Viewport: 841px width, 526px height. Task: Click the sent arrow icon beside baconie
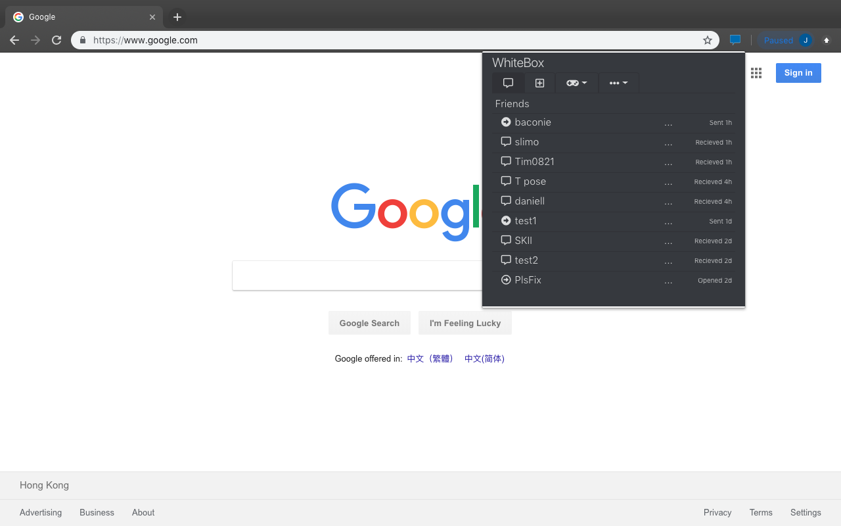(506, 122)
